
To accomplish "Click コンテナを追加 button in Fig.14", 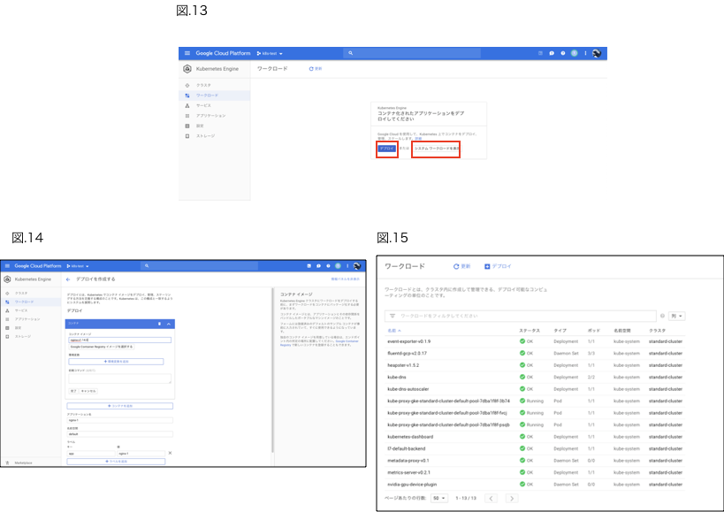I will click(x=120, y=406).
